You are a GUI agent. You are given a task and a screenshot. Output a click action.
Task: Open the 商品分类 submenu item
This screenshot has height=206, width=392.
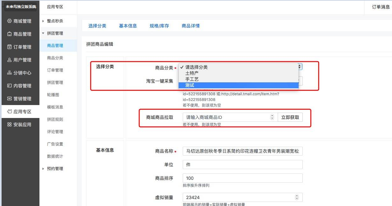click(55, 58)
